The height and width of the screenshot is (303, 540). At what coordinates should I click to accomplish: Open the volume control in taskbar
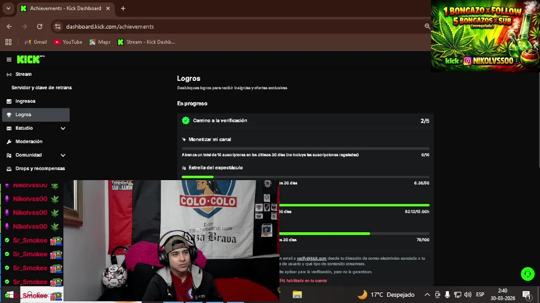point(467,295)
